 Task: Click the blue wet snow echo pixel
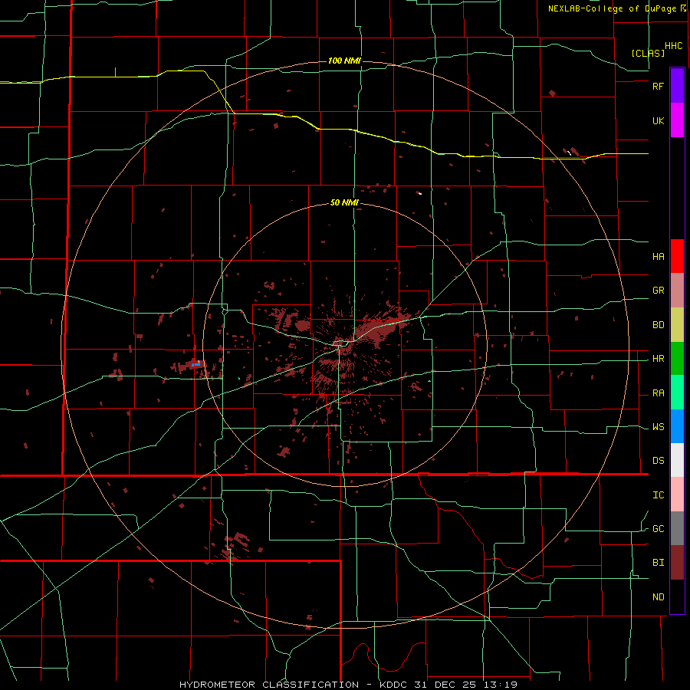tap(196, 363)
